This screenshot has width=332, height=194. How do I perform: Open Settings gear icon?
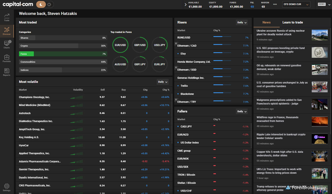(7, 187)
